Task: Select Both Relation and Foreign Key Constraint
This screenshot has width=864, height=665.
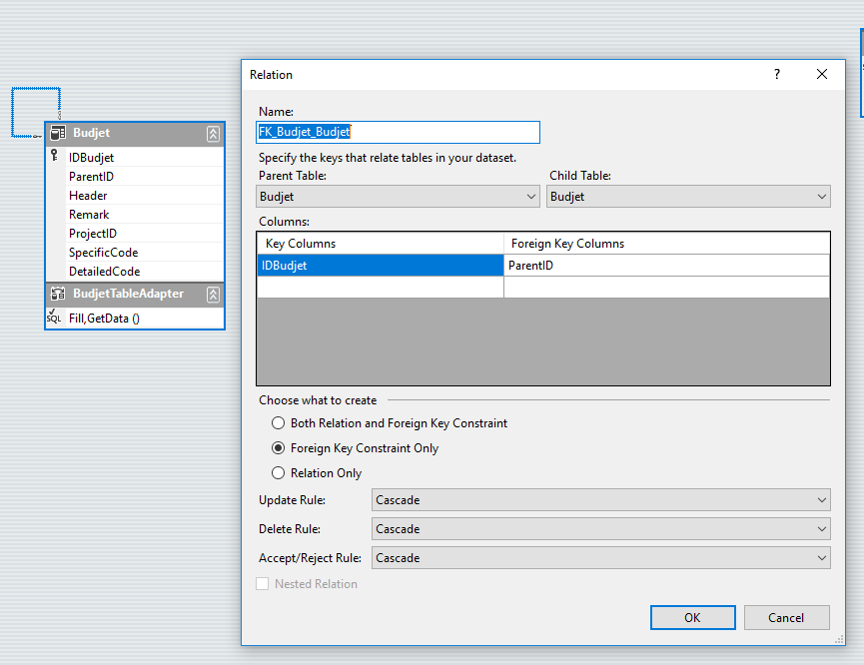Action: click(279, 423)
